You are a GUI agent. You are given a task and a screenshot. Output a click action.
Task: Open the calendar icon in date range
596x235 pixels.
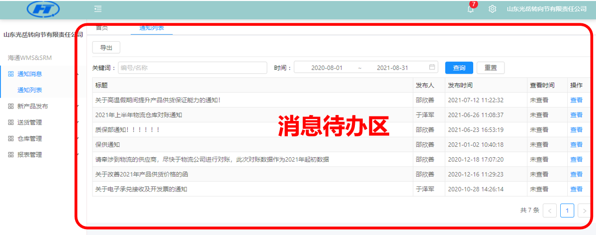432,67
